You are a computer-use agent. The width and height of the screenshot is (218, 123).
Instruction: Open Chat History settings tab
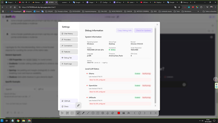tap(69, 34)
